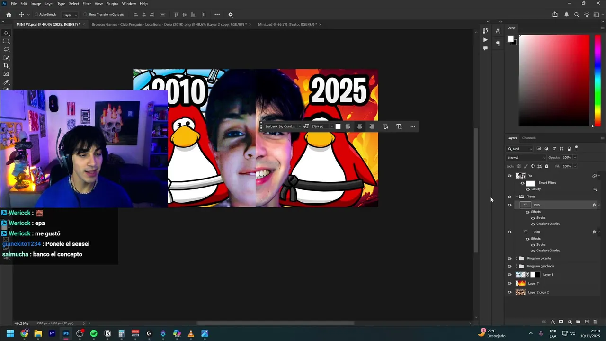Open more options in floating text bar
The height and width of the screenshot is (341, 606).
(x=413, y=126)
